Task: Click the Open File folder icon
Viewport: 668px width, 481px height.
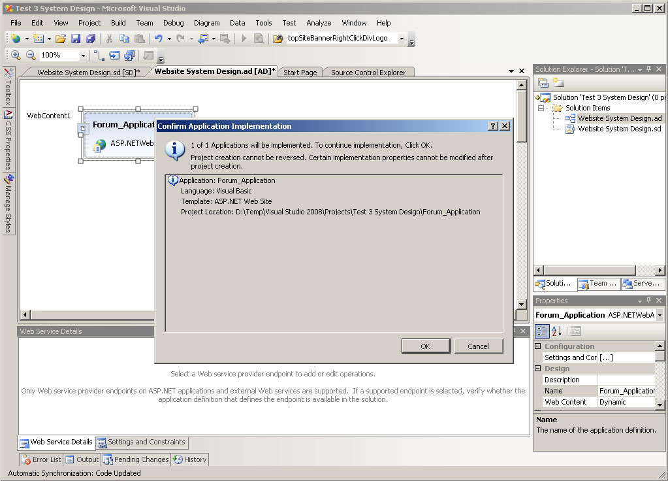Action: point(61,39)
